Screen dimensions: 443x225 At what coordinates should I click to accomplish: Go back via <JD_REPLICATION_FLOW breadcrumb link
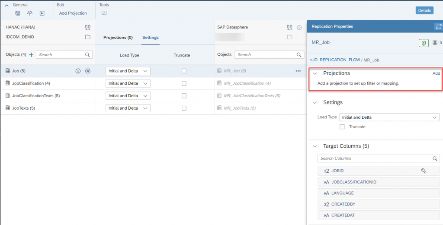(335, 60)
